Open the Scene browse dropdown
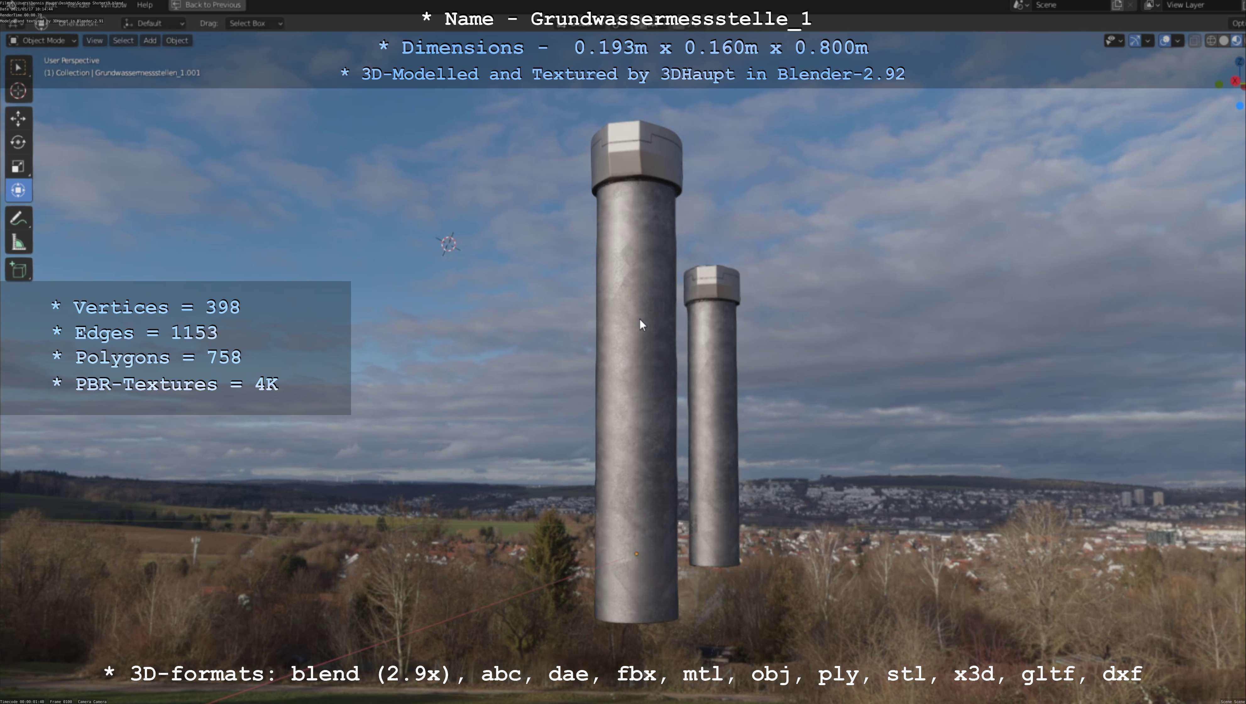This screenshot has height=704, width=1246. 1021,5
